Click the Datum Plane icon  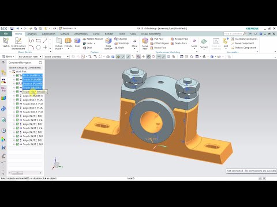pos(59,41)
